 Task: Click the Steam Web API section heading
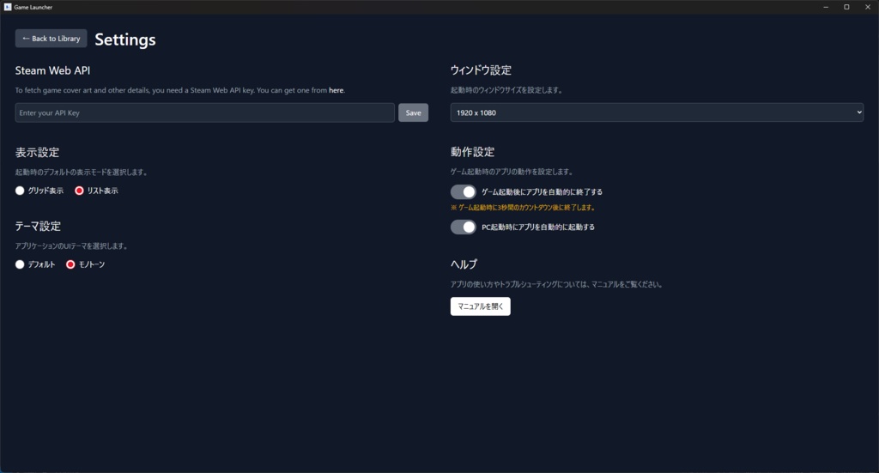pyautogui.click(x=52, y=70)
